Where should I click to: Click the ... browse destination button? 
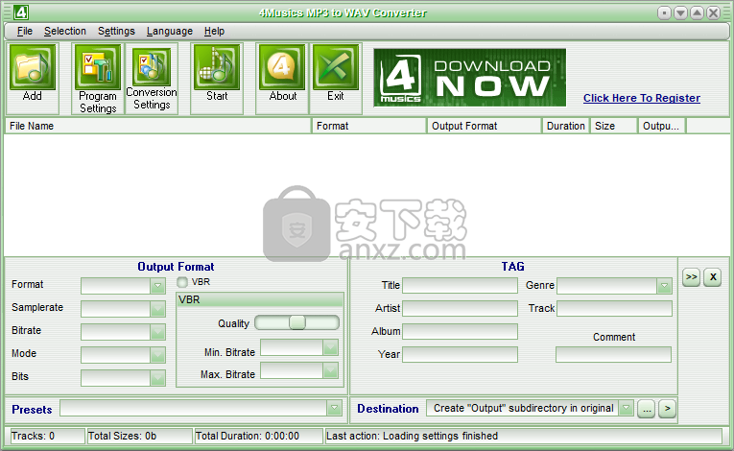pos(647,409)
